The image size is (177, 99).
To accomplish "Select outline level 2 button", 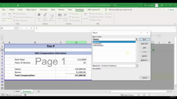I will (x=2, y=39).
